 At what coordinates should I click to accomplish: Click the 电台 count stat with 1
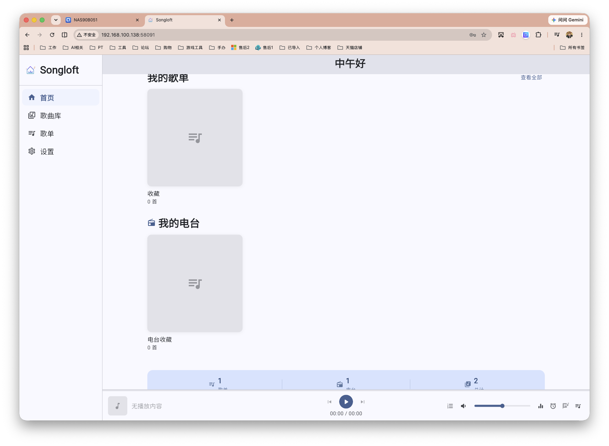[x=346, y=384]
